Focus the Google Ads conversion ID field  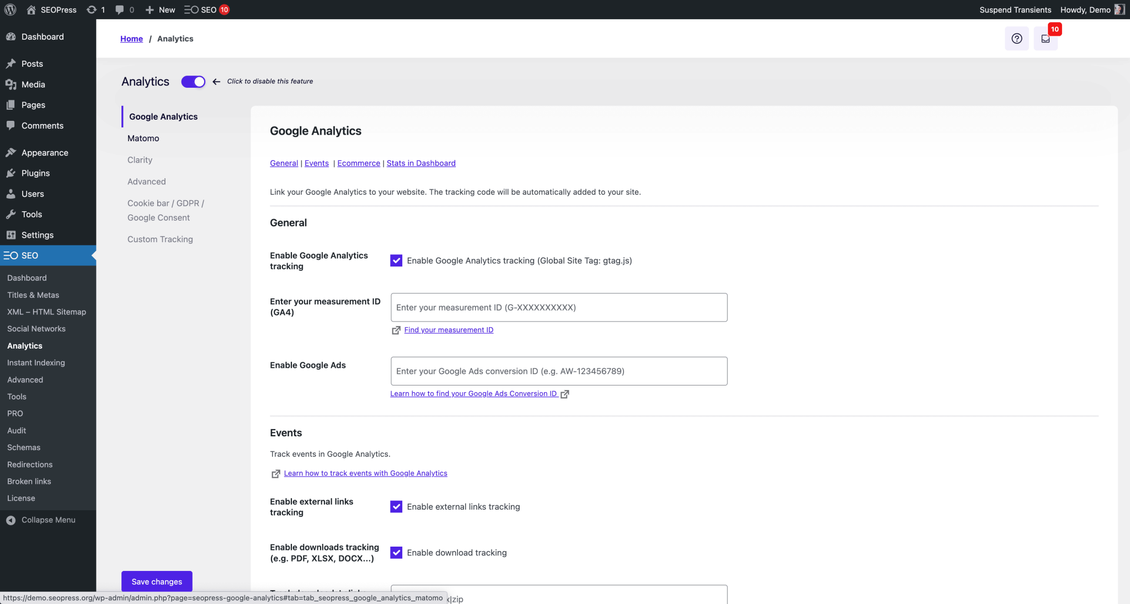(559, 371)
